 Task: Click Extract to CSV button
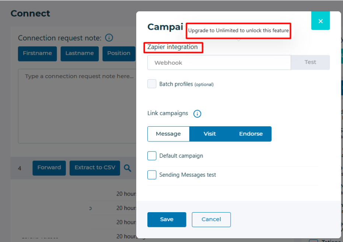click(x=95, y=168)
